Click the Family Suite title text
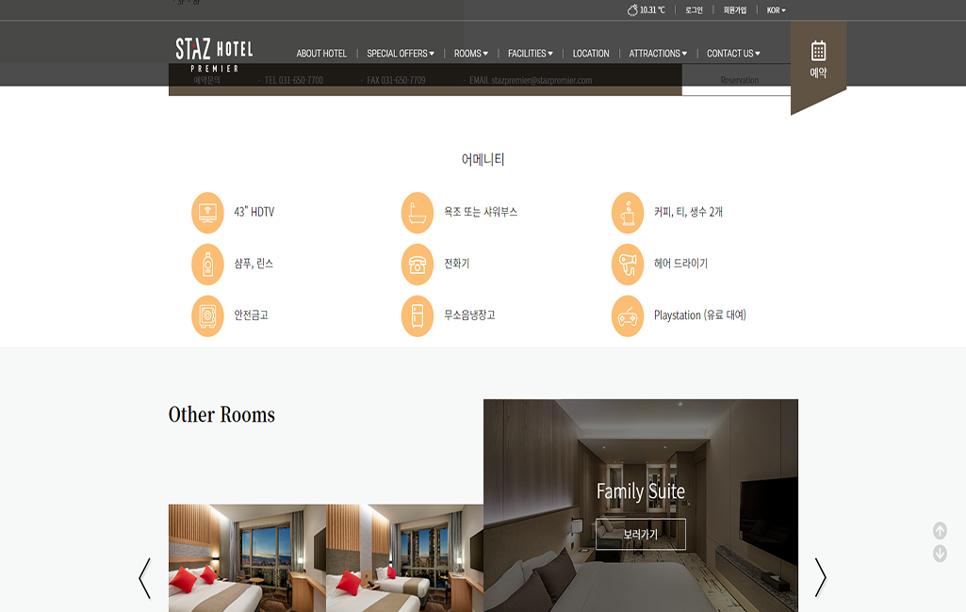Viewport: 966px width, 612px height. click(641, 491)
